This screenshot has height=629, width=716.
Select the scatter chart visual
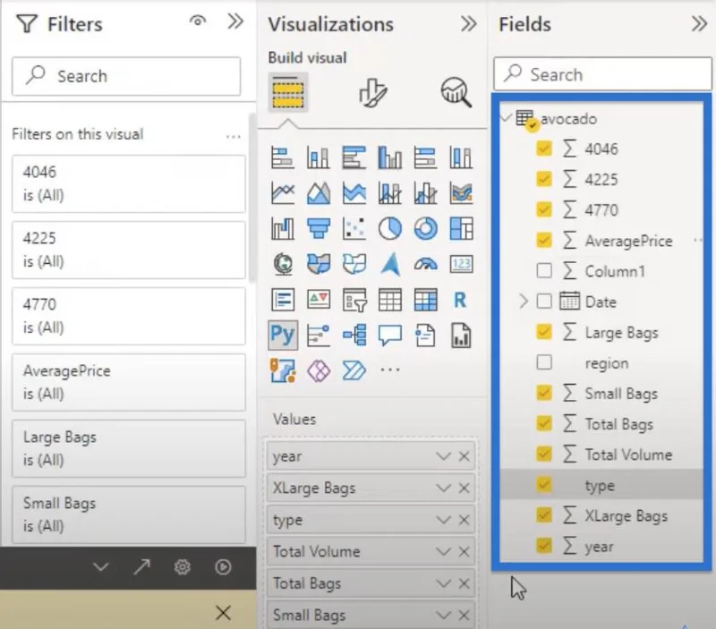point(354,228)
